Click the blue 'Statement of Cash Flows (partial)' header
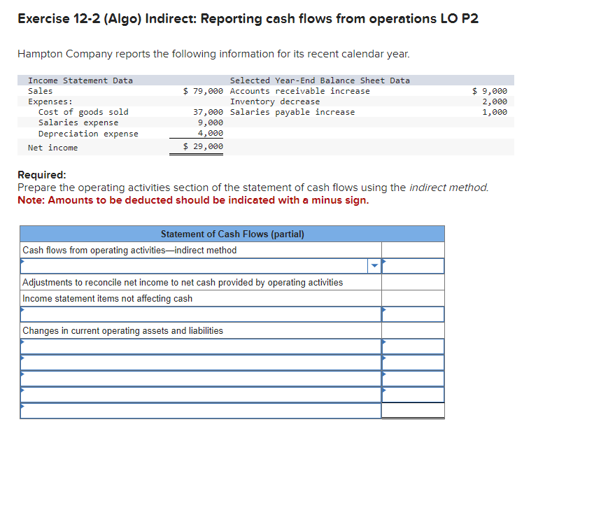 233,233
